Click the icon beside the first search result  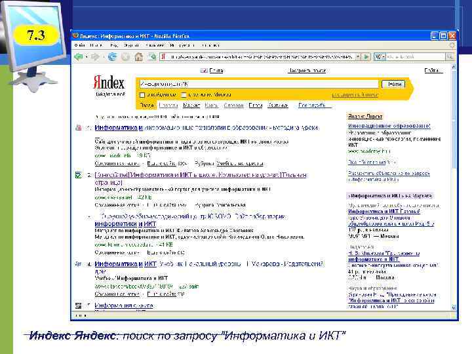(x=78, y=128)
